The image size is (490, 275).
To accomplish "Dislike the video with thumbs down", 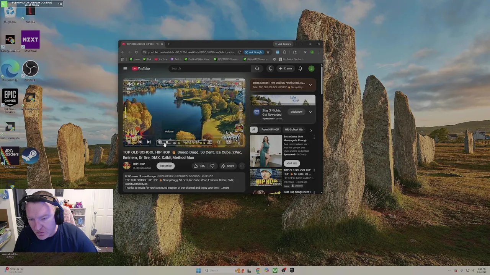I will tap(212, 166).
